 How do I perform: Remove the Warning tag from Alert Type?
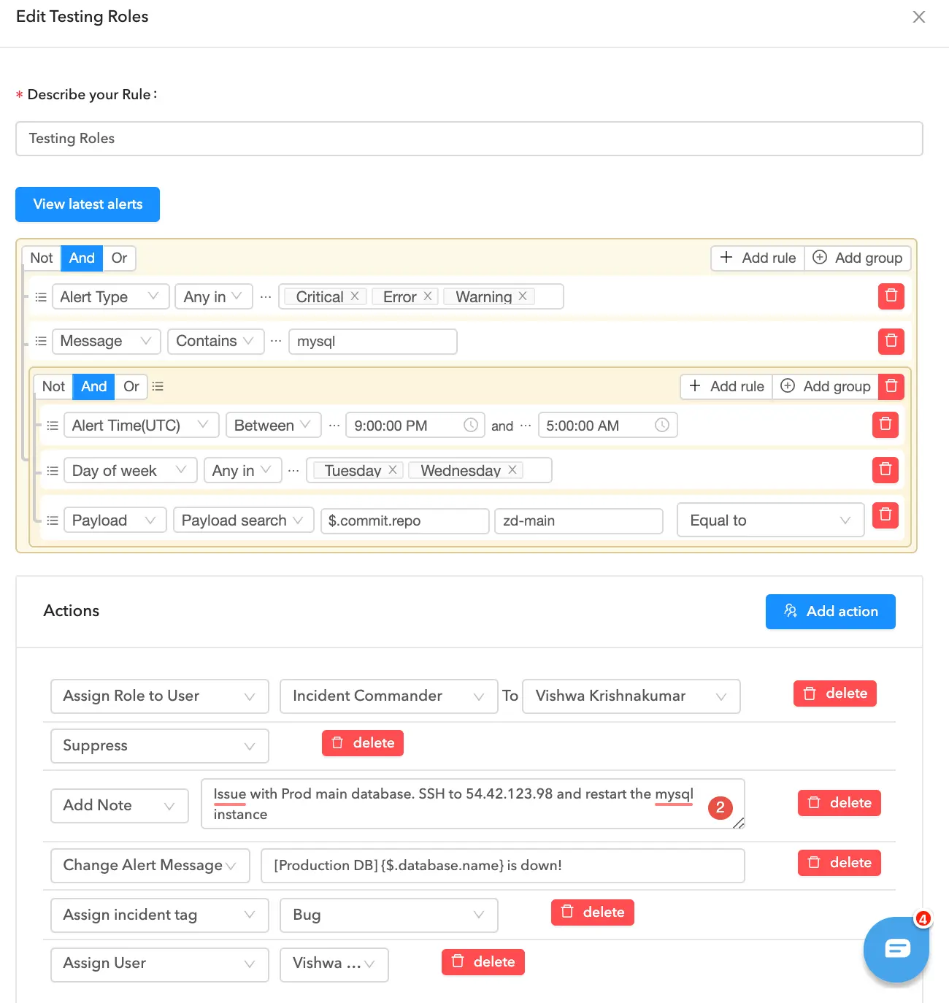click(x=523, y=296)
